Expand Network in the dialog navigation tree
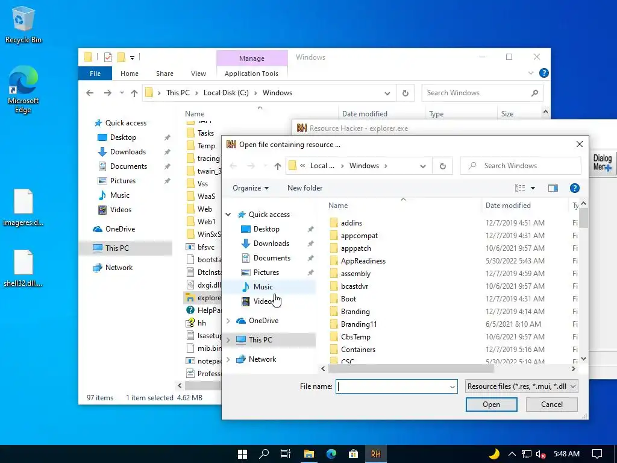The width and height of the screenshot is (617, 463). coord(228,359)
